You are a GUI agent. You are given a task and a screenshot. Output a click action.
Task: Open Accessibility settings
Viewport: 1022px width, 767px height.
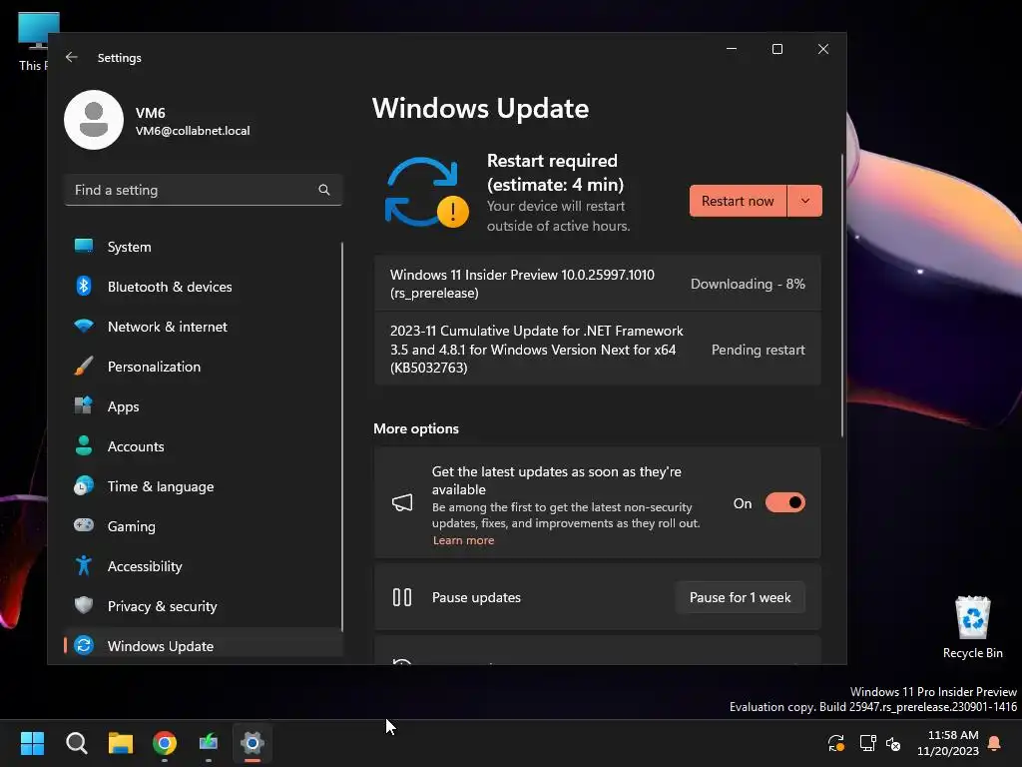click(204, 565)
